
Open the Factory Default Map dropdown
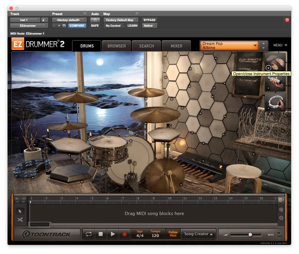(x=121, y=20)
